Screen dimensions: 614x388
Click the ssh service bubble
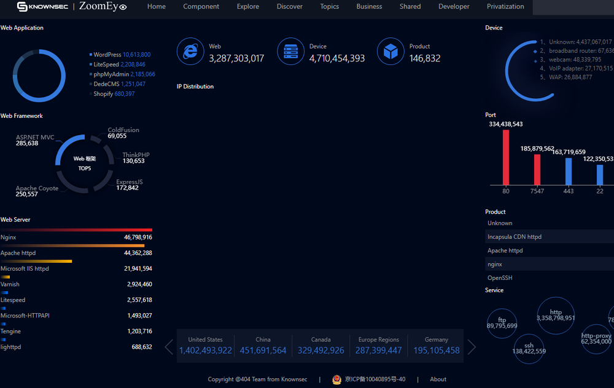pyautogui.click(x=529, y=349)
